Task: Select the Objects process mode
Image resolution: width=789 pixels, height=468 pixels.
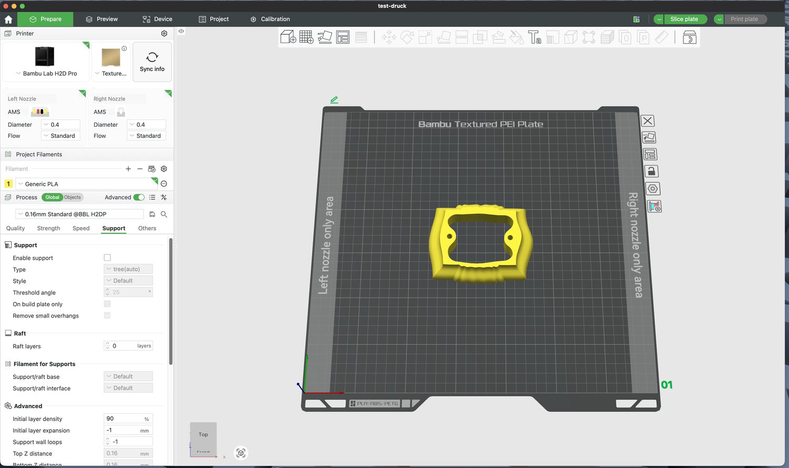Action: (73, 197)
